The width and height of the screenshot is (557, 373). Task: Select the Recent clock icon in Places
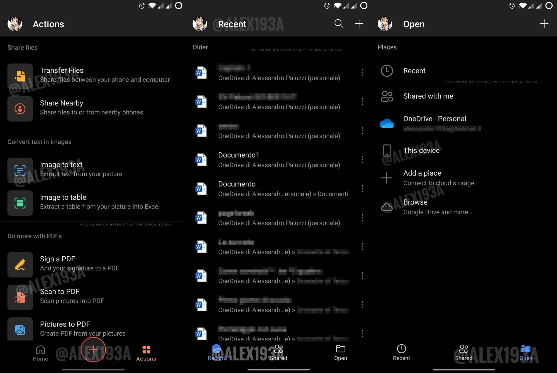[x=387, y=71]
